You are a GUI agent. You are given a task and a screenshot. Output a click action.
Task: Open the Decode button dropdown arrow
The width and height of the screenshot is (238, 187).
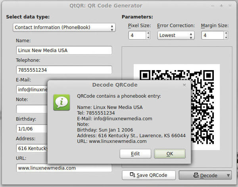point(228,176)
